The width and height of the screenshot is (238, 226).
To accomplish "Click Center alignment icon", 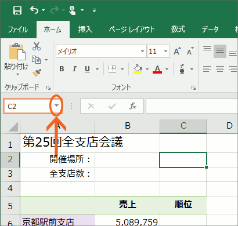I will tap(220, 69).
